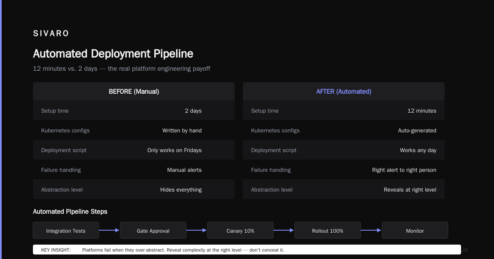Select the AFTER (Automated) column header
The width and height of the screenshot is (494, 259).
tap(344, 91)
